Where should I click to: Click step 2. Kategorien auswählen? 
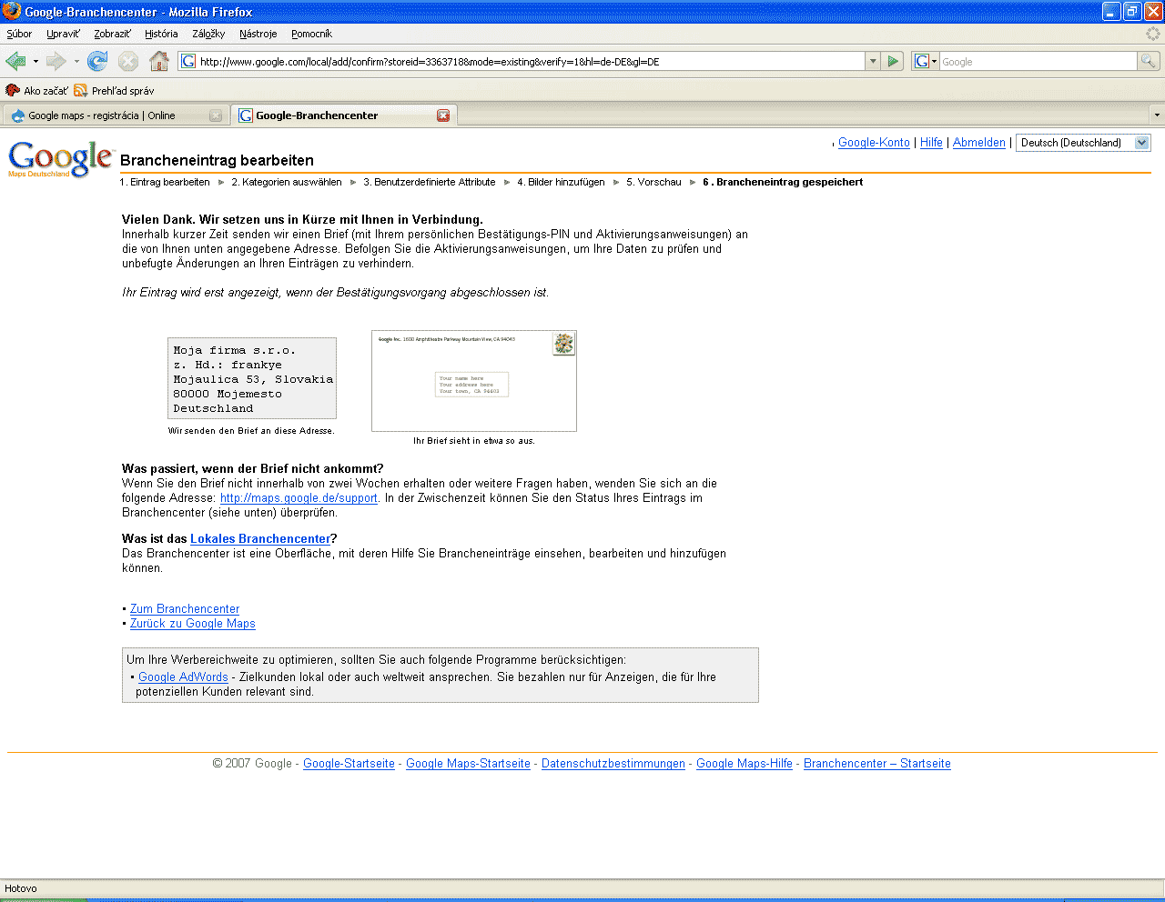[x=287, y=182]
